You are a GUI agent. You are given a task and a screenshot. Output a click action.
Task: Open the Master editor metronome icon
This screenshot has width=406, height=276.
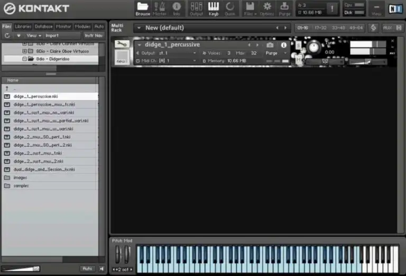[x=160, y=8]
